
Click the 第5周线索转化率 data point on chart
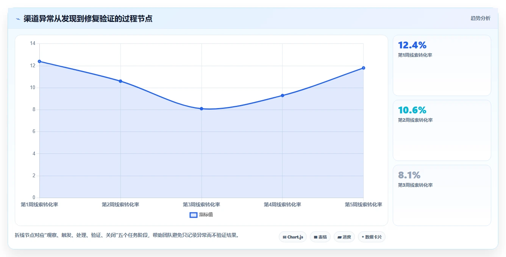(364, 68)
